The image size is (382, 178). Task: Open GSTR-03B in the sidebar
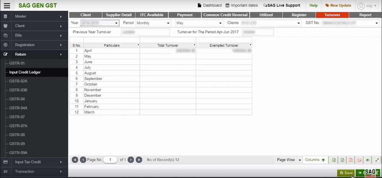18,90
